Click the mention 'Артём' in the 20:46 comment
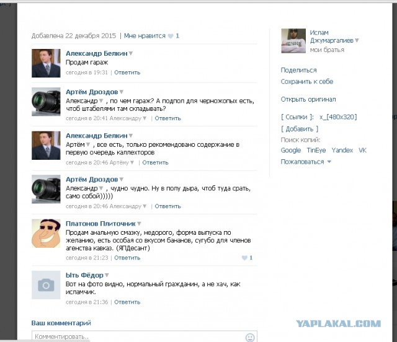The height and width of the screenshot is (342, 397). tap(75, 145)
